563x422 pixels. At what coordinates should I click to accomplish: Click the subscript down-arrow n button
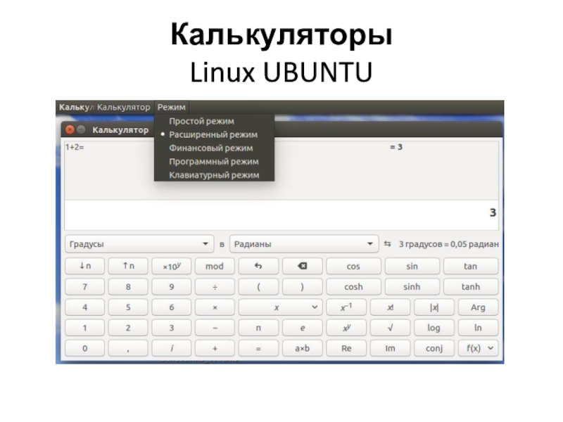pos(84,266)
